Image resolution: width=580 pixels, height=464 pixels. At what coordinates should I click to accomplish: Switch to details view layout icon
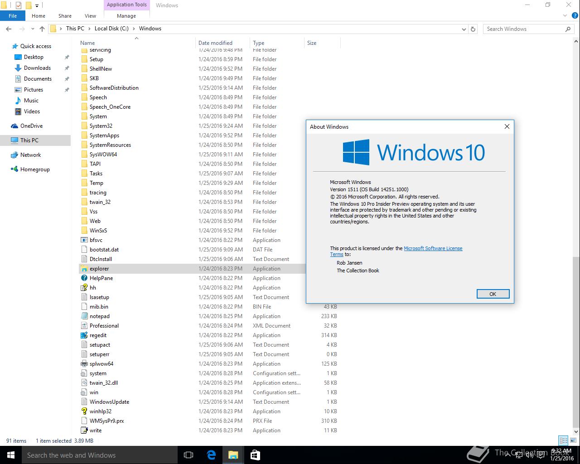pos(563,440)
